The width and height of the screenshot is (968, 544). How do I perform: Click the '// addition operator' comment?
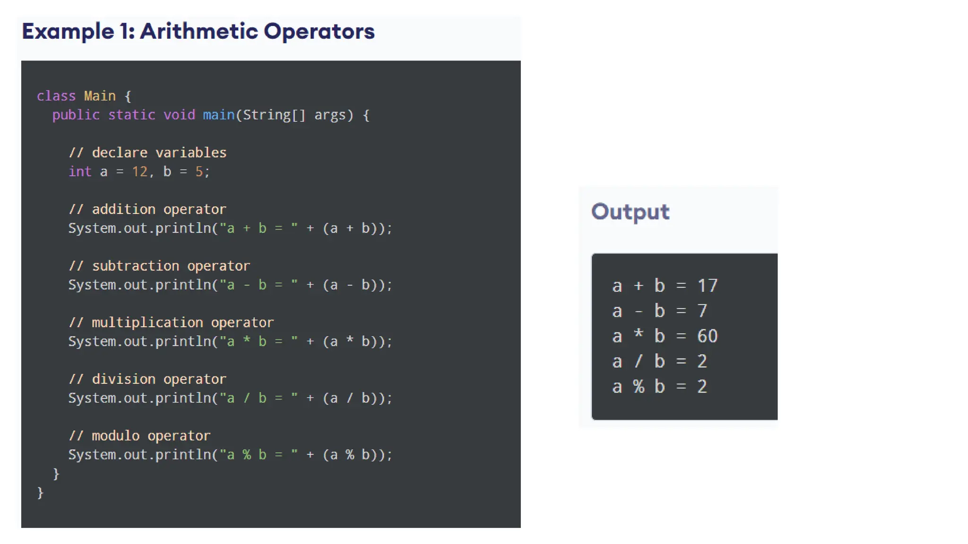(147, 209)
